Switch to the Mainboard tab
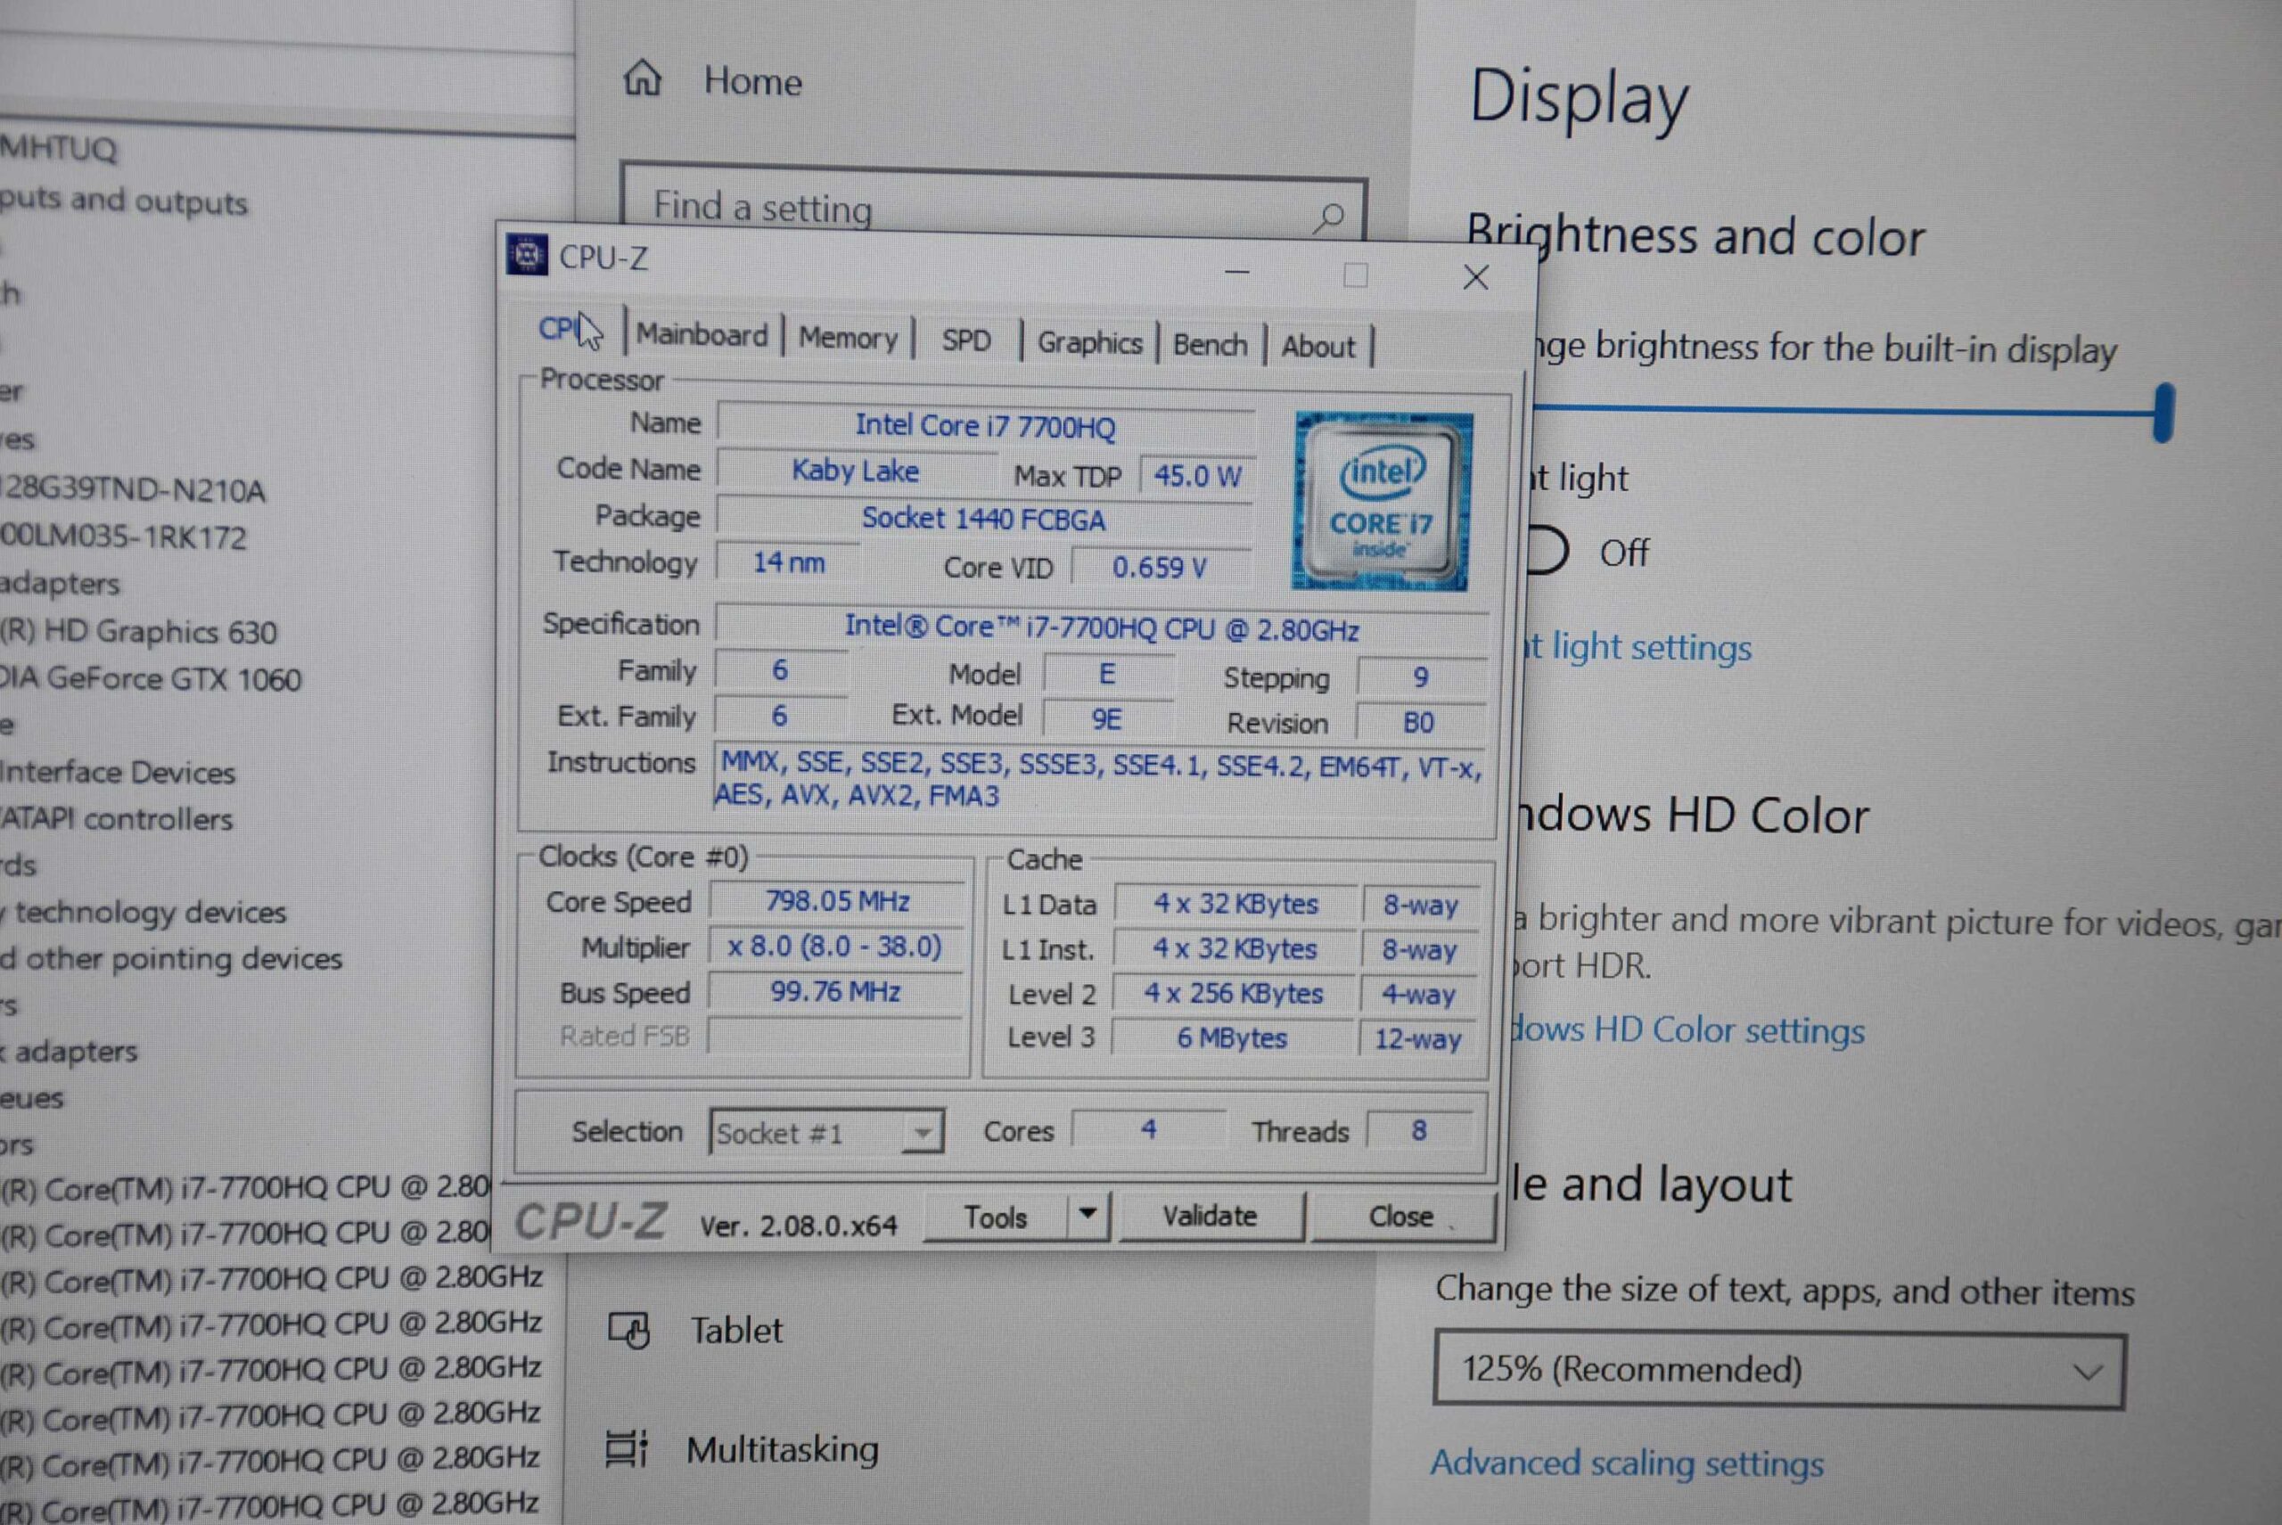This screenshot has height=1525, width=2282. (x=702, y=335)
